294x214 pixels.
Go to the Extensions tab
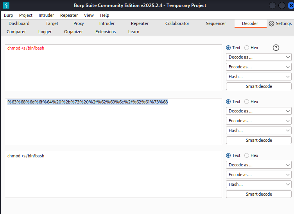pos(106,32)
